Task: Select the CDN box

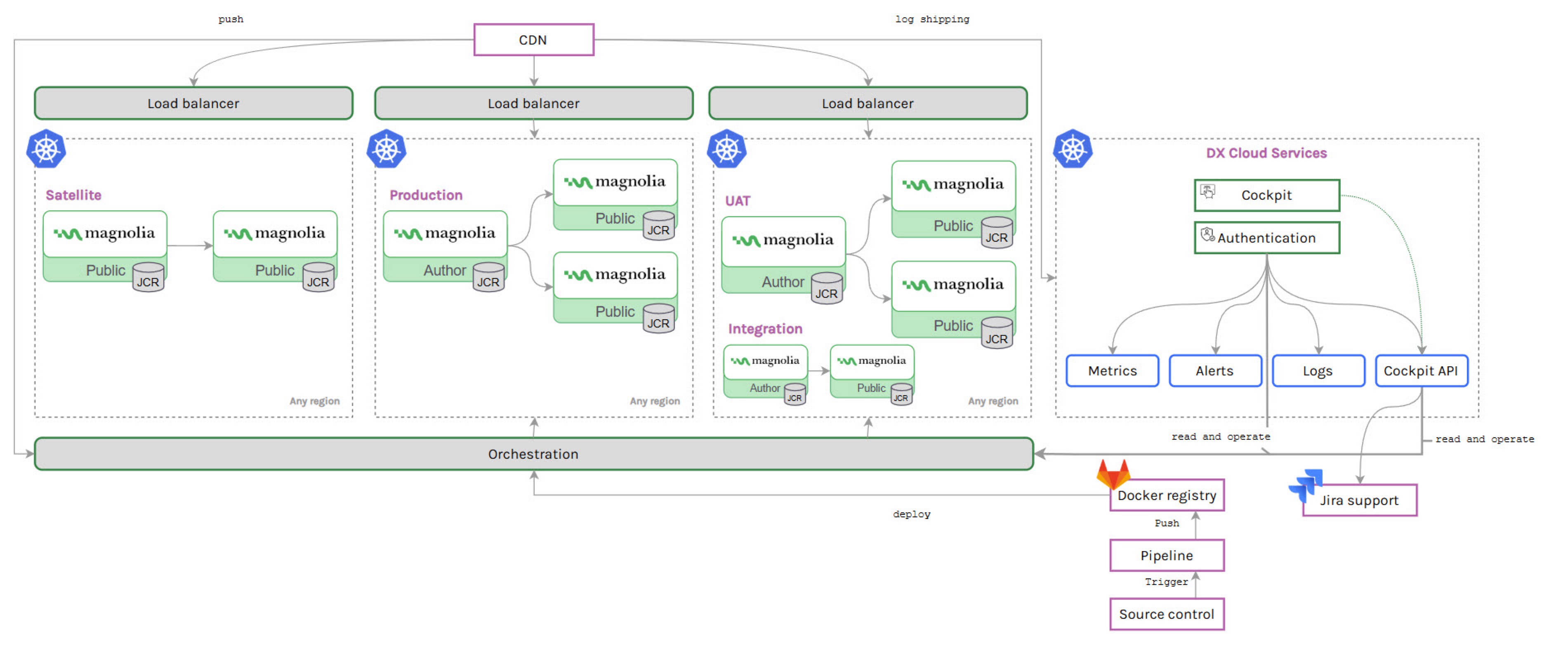Action: tap(533, 40)
